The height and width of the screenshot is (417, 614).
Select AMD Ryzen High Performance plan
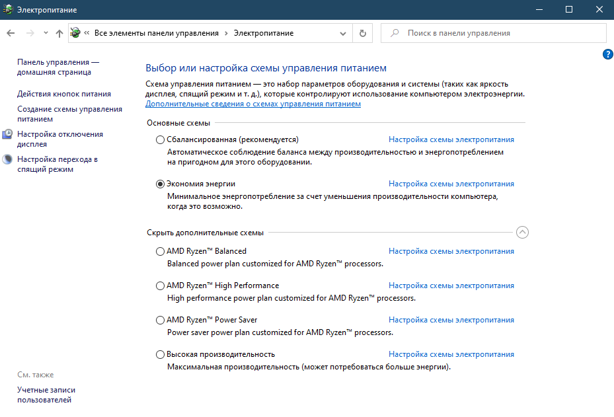point(160,286)
